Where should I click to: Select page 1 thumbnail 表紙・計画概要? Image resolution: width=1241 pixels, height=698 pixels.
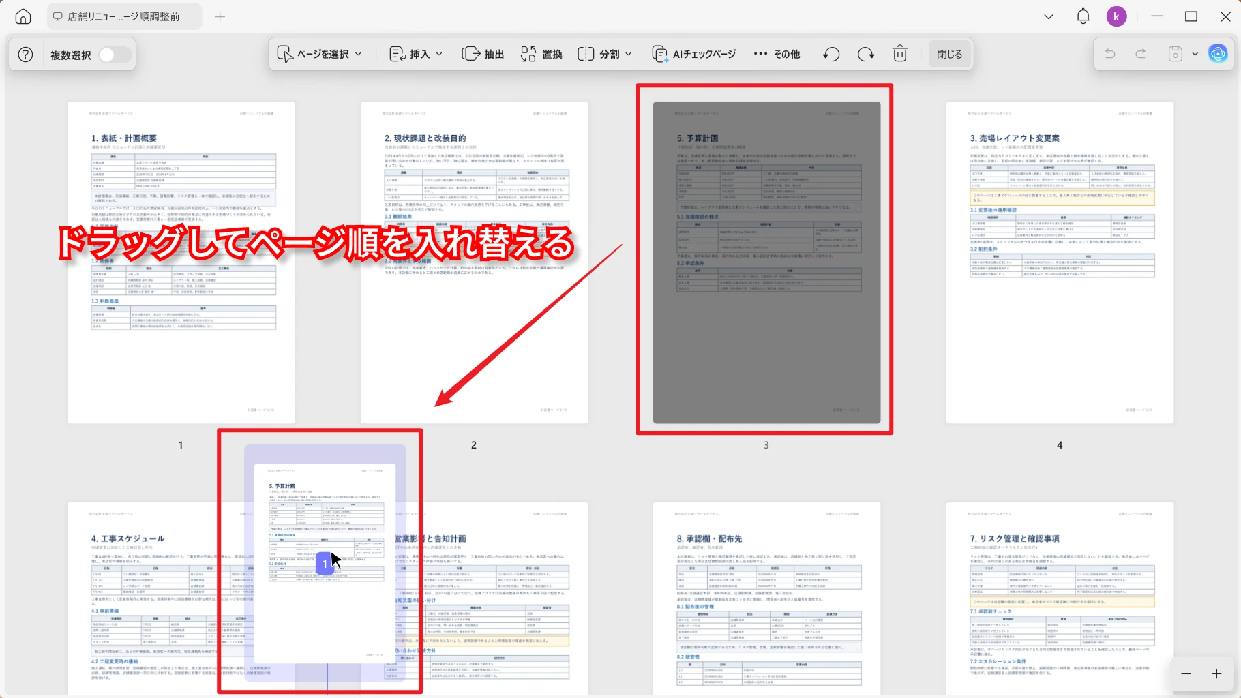pyautogui.click(x=181, y=262)
